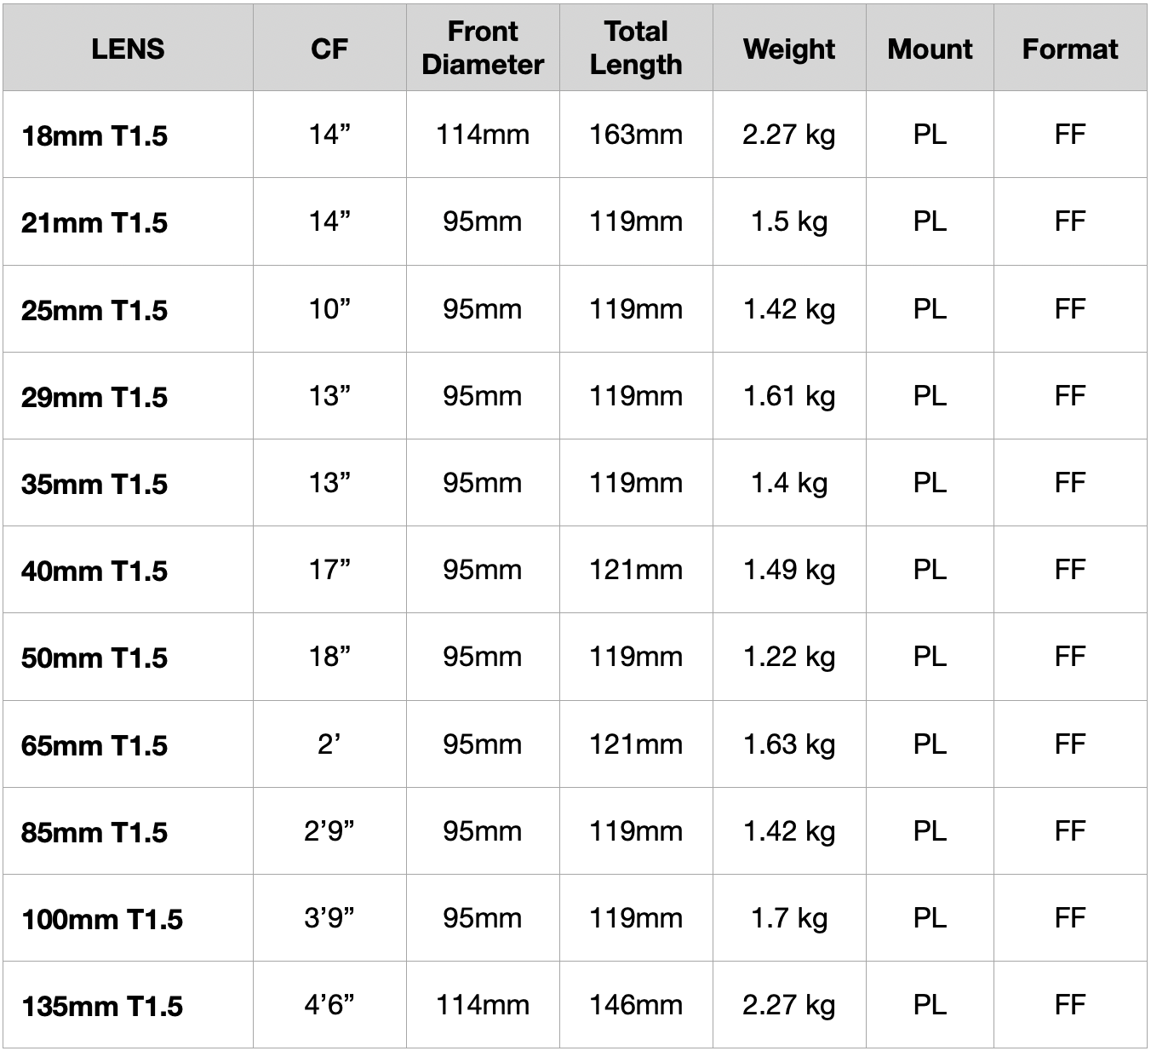This screenshot has height=1051, width=1151.
Task: Select the 18mm T1.5 lens row label
Action: tap(94, 136)
